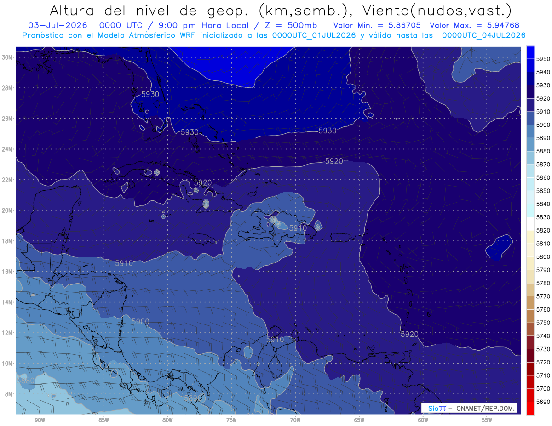Click the 90W longitude label
552x426 pixels.
pos(40,420)
